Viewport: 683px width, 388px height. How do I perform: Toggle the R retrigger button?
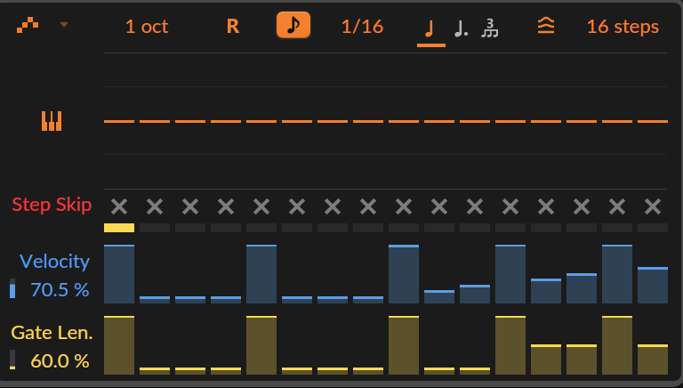tap(233, 27)
